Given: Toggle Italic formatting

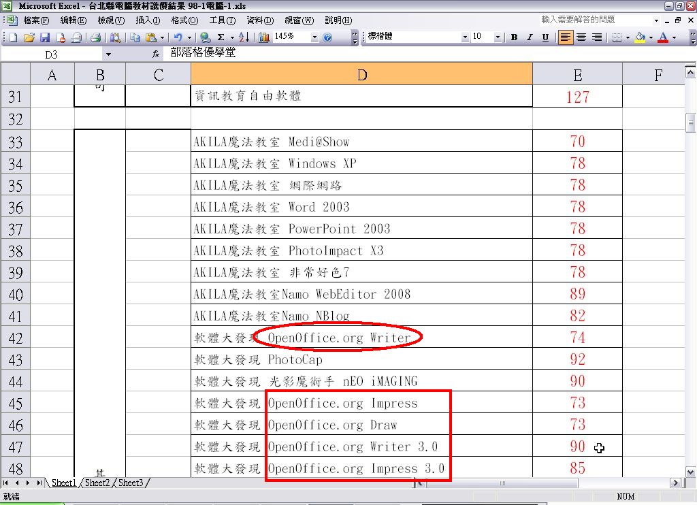Looking at the screenshot, I should [x=530, y=37].
